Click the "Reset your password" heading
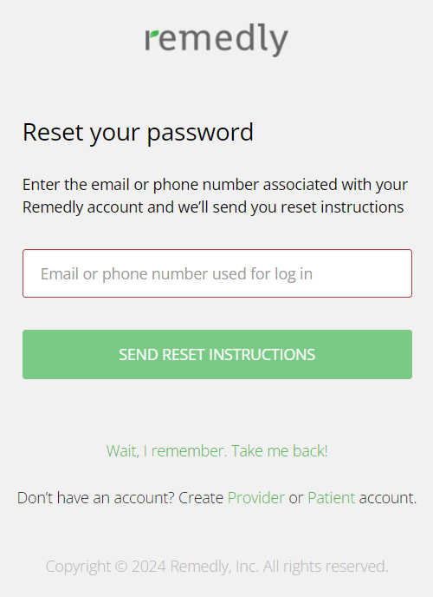 coord(138,134)
